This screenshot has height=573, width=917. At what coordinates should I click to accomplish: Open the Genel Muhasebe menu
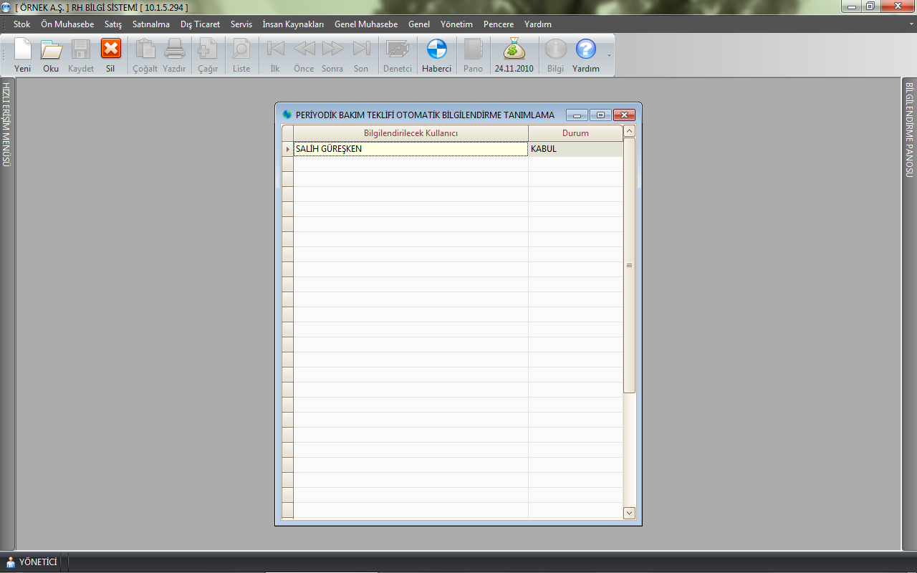(365, 24)
